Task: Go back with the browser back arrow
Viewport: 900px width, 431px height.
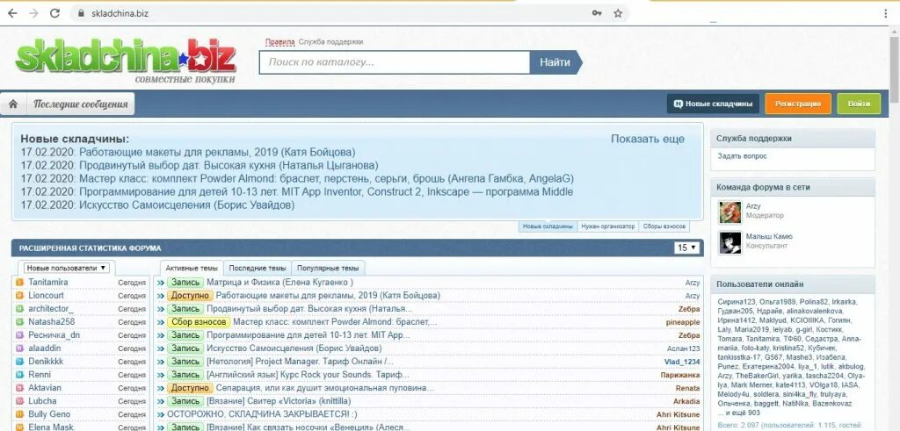Action: coord(12,13)
